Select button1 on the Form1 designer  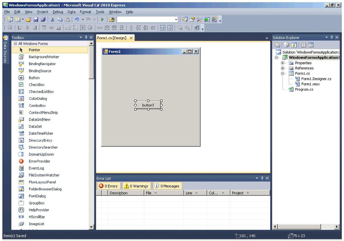148,105
